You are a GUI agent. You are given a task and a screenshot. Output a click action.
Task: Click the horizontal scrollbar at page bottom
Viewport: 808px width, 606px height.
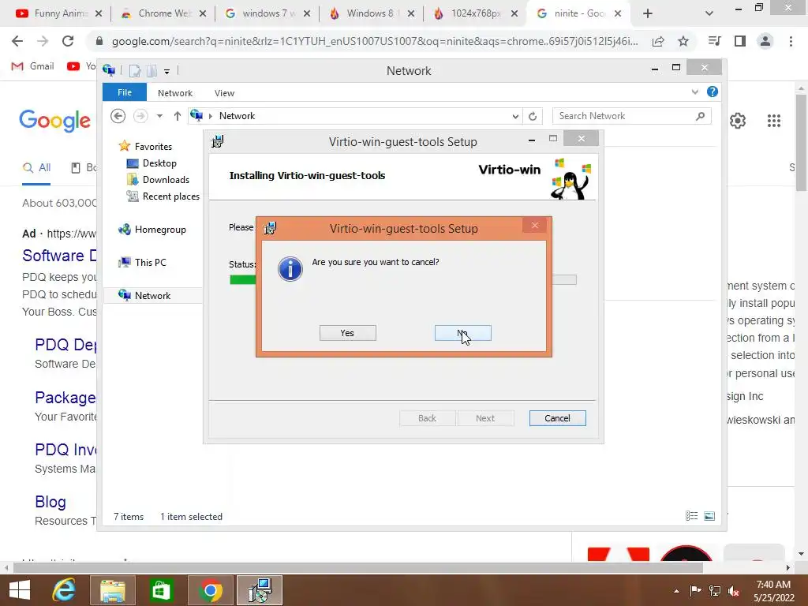point(358,568)
